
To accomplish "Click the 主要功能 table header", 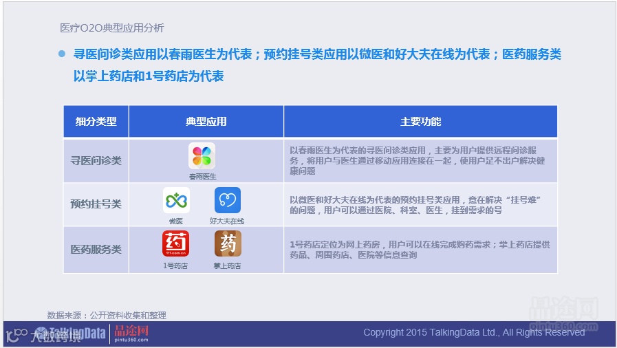I will tap(421, 122).
